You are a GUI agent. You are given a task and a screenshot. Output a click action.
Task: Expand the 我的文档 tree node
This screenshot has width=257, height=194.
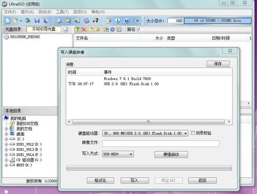[6, 129]
